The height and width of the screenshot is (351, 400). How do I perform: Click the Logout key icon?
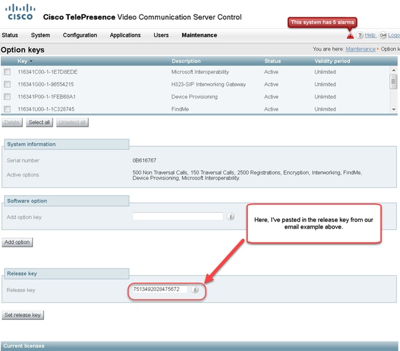coord(383,35)
